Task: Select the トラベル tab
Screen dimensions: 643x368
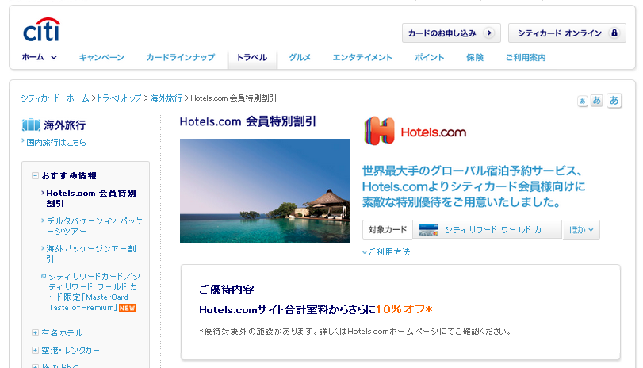Action: click(x=252, y=57)
